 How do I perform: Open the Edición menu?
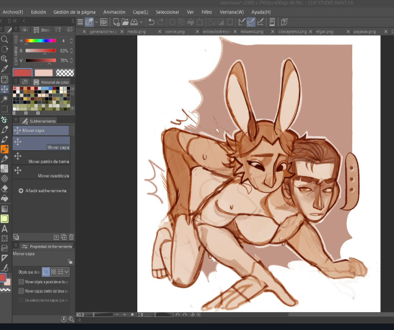(x=39, y=12)
